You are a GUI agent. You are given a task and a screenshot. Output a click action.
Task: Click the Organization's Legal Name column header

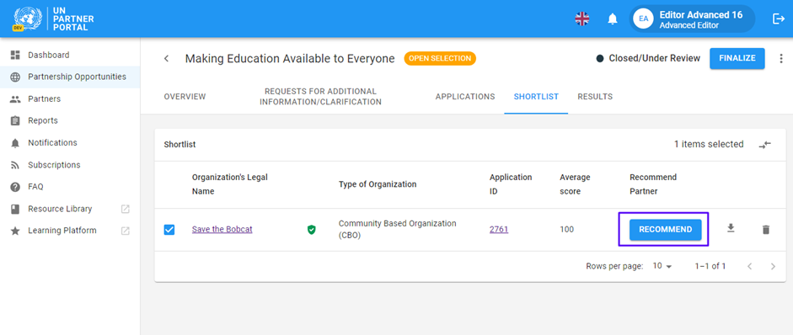click(x=229, y=184)
